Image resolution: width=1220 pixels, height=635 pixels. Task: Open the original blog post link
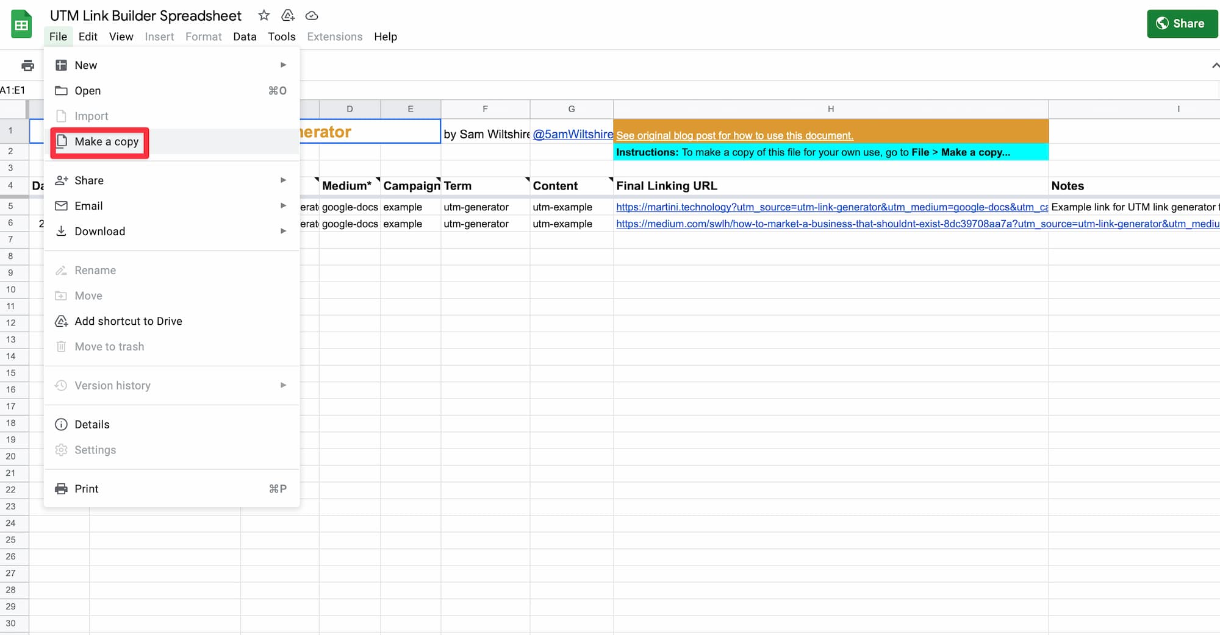tap(734, 135)
